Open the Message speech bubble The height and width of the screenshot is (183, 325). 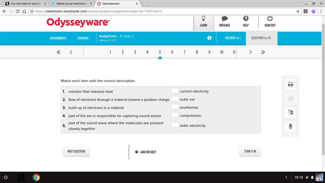click(x=225, y=19)
